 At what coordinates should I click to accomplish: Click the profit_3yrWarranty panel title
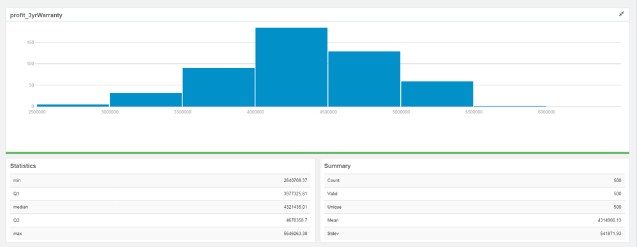tap(36, 15)
